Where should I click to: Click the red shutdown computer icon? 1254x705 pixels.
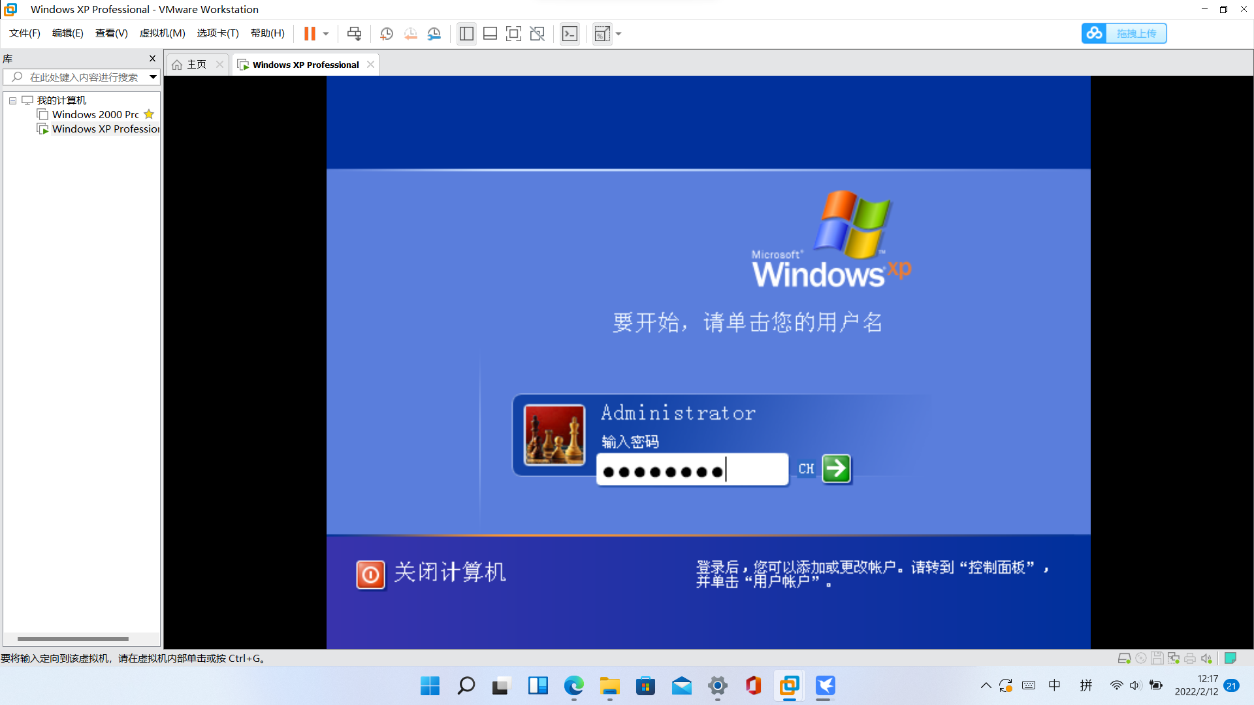pyautogui.click(x=370, y=574)
